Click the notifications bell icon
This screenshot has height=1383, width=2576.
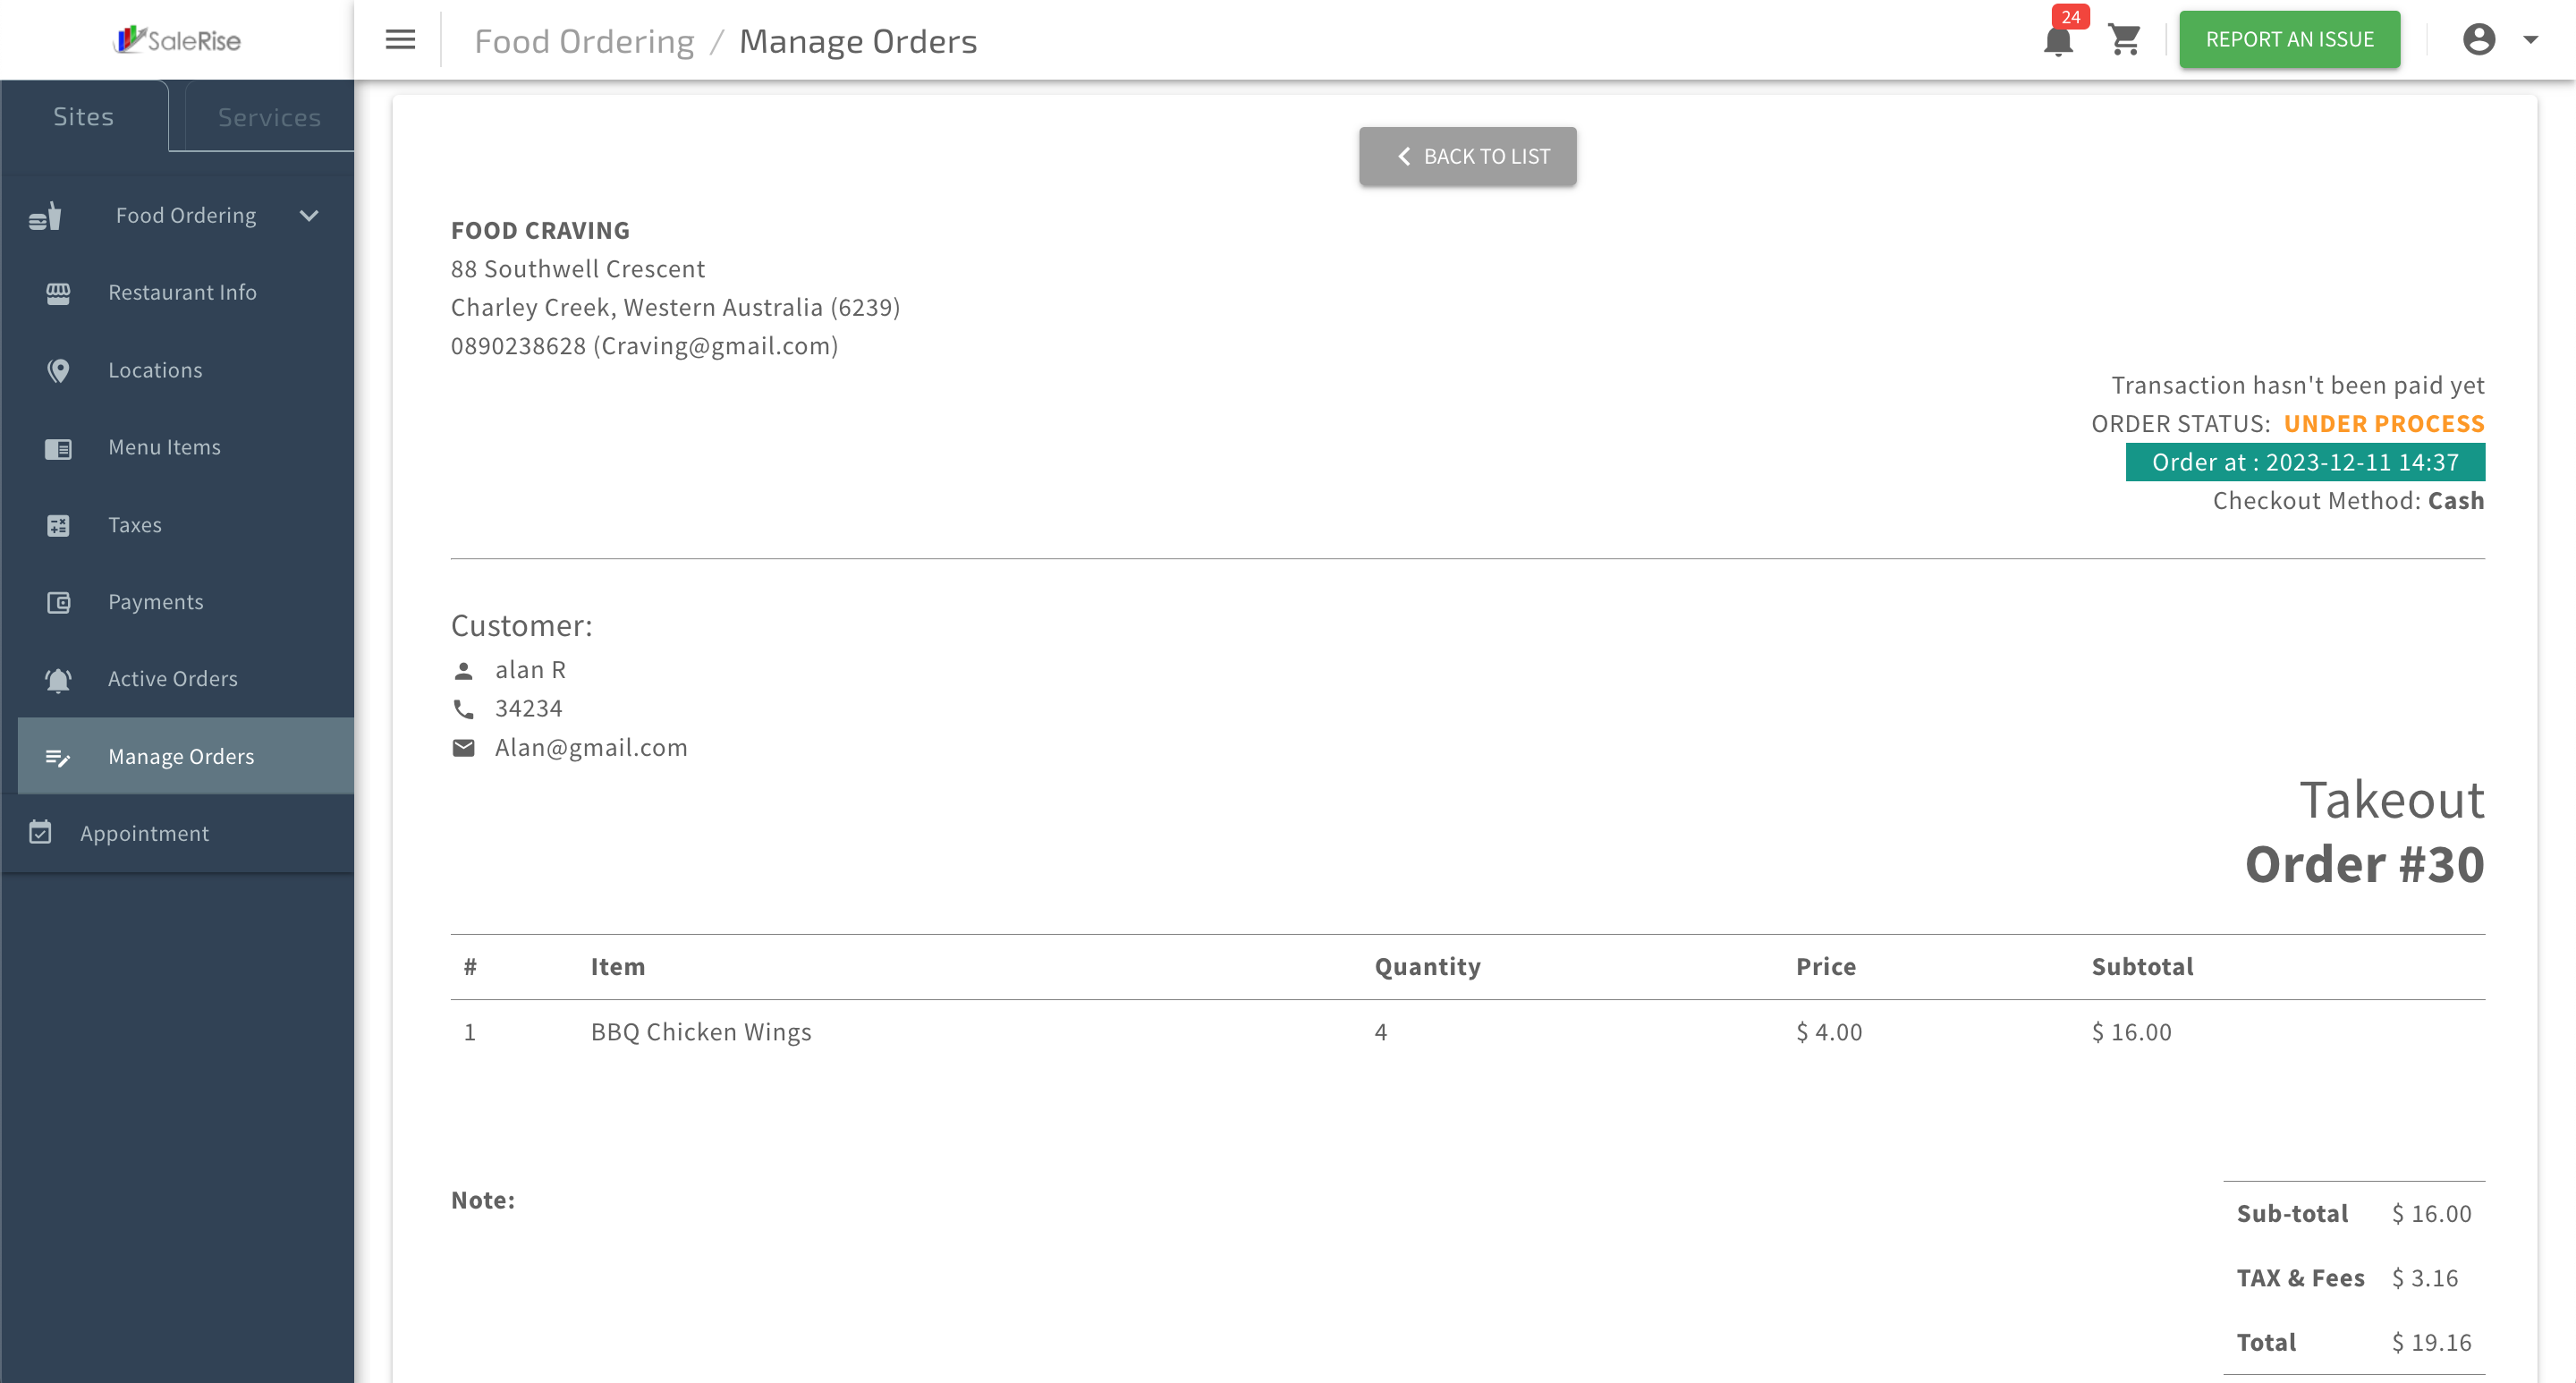2057,41
